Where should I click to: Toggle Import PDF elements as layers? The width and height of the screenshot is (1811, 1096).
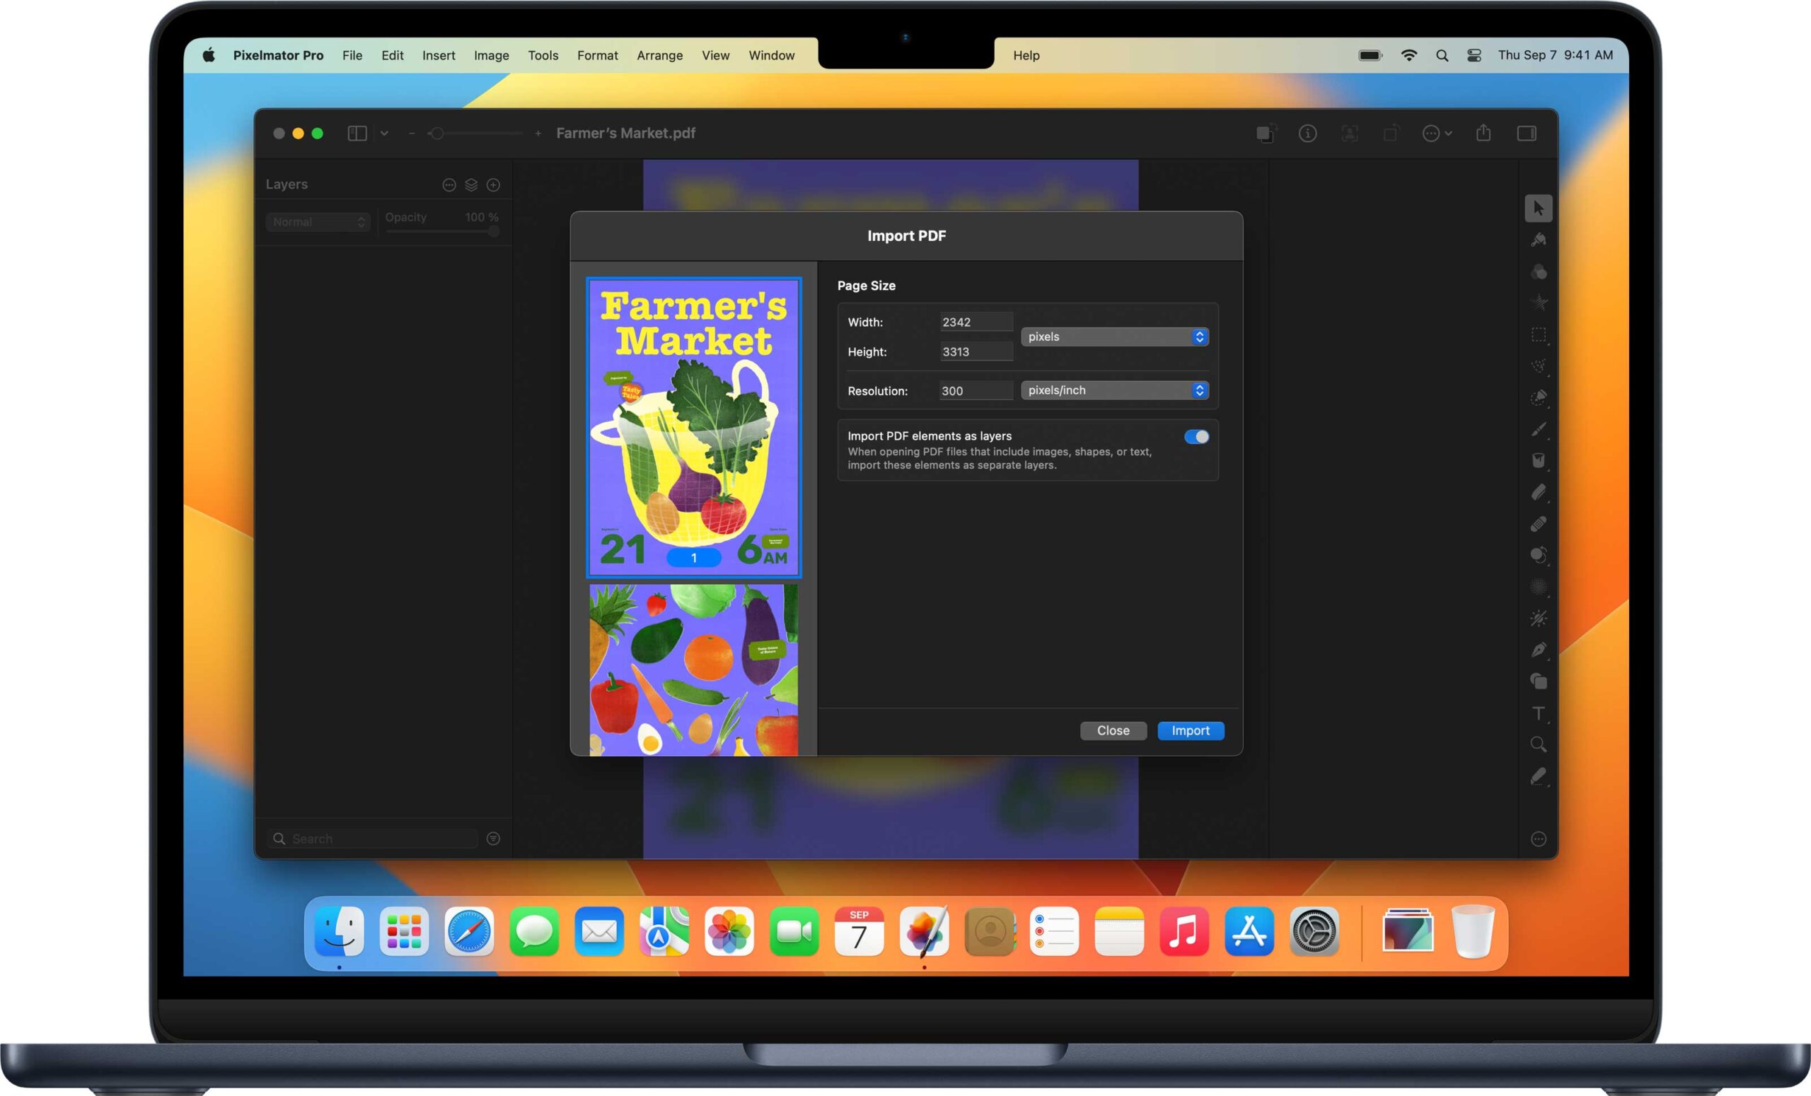[x=1196, y=437]
